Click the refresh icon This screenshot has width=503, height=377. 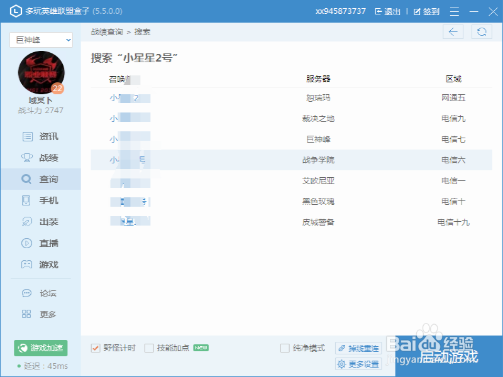(482, 32)
